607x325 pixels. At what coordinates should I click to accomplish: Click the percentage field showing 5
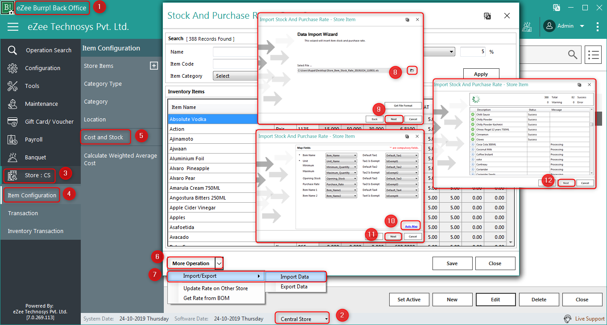tap(473, 52)
